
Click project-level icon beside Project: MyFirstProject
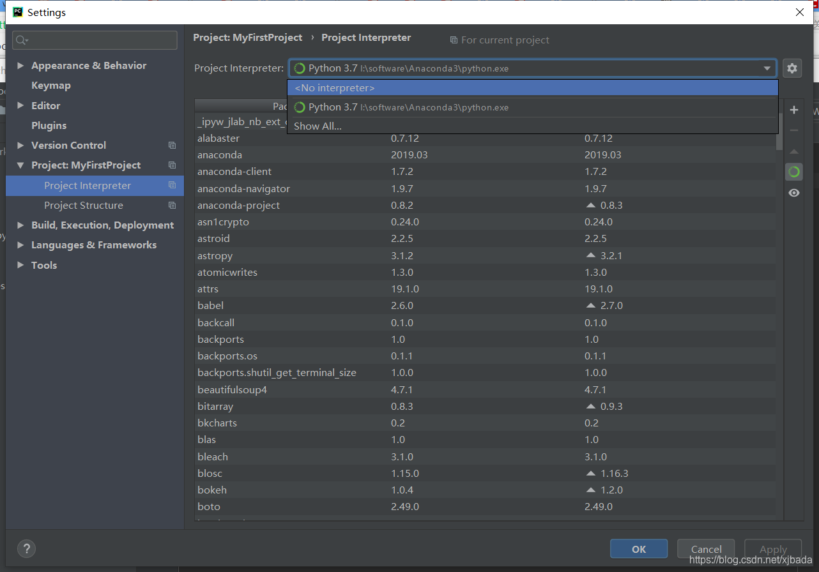pos(172,165)
